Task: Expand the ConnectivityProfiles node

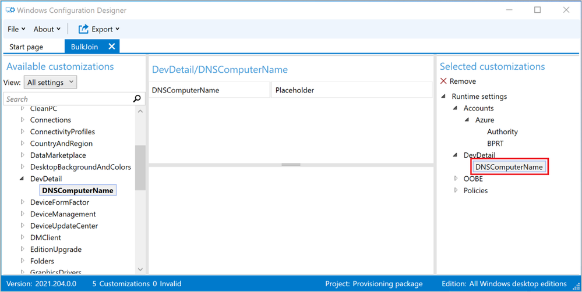Action: pos(23,131)
